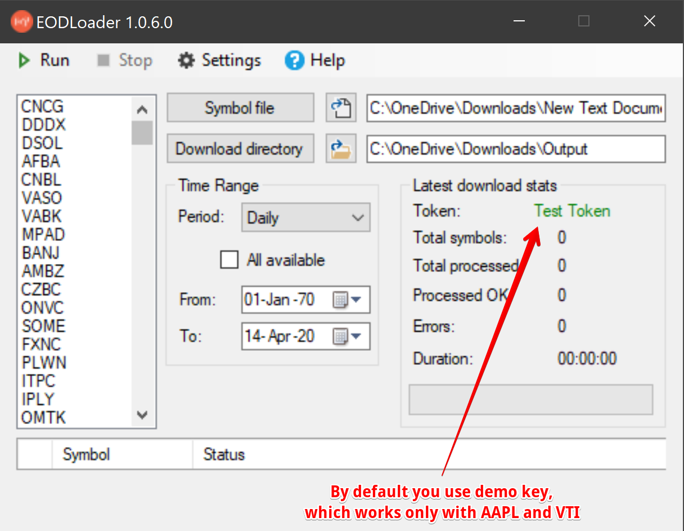This screenshot has width=684, height=531.
Task: Click the download progress bar
Action: 530,400
